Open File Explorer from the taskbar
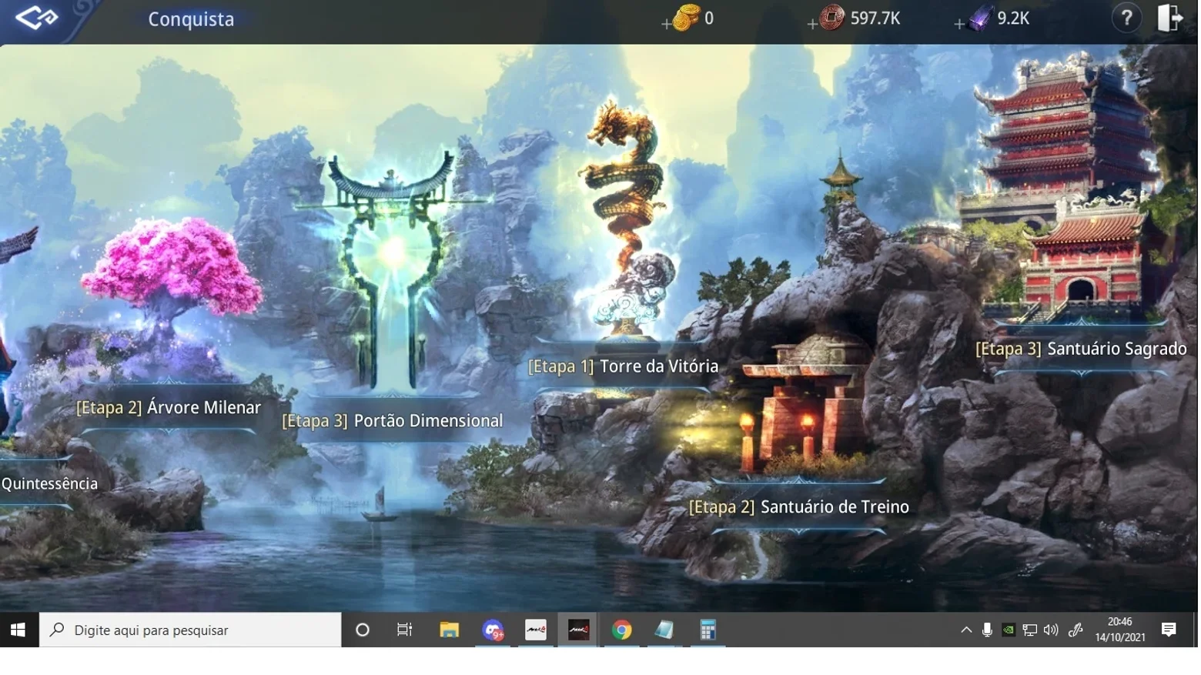The height and width of the screenshot is (675, 1201). [449, 630]
